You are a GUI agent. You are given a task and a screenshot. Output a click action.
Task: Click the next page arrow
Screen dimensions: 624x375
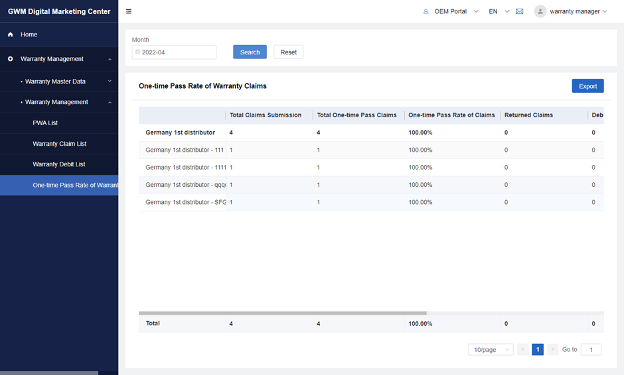tap(552, 350)
